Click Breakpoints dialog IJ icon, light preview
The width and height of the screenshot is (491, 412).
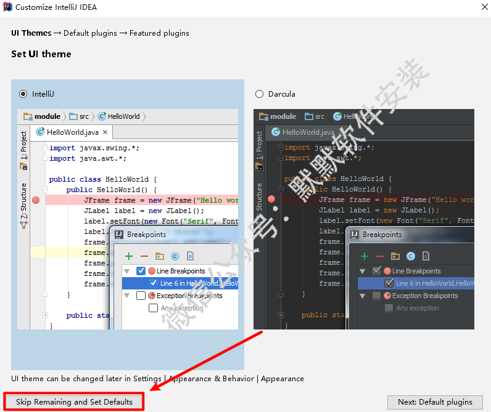click(x=119, y=235)
